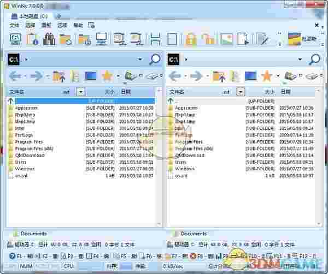Click the right panel C:\ drive icon
328x274 pixels.
point(174,59)
